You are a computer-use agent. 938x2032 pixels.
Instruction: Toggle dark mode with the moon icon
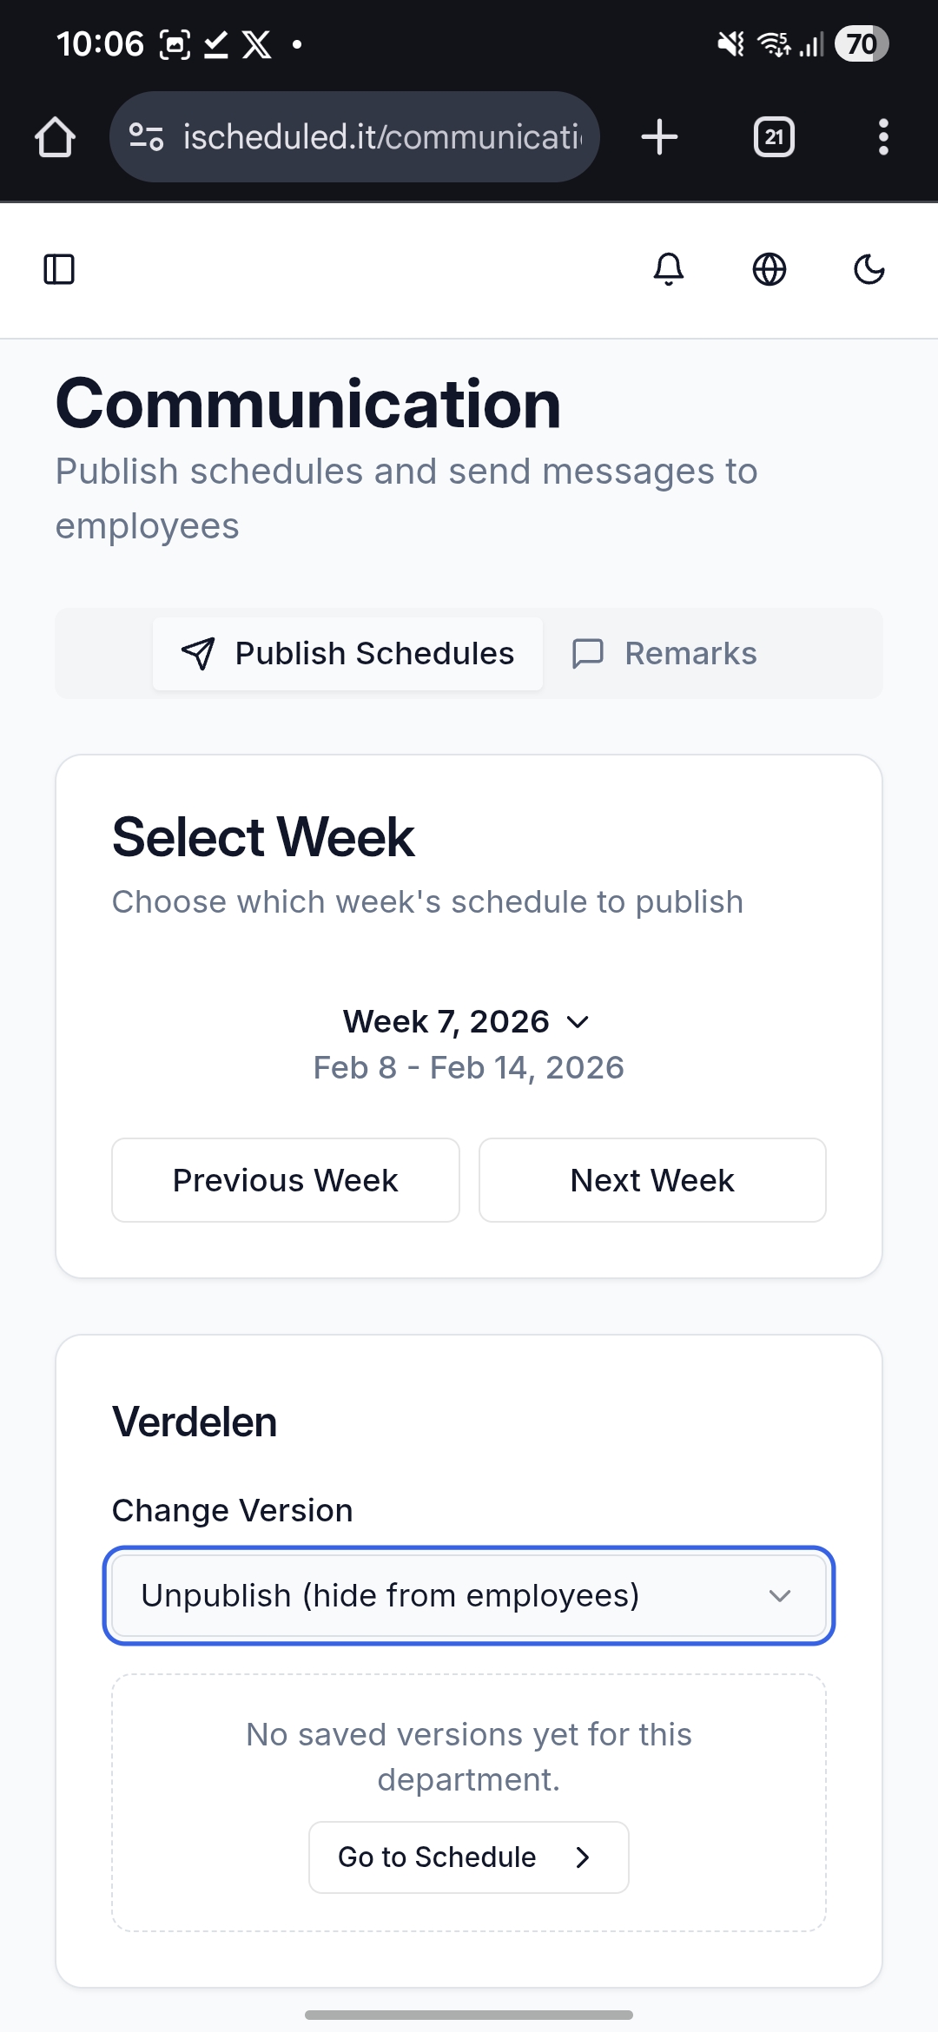tap(869, 270)
